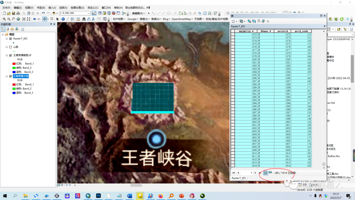The image size is (355, 200).
Task: Open the 编辑器(R) dropdown
Action: click(138, 13)
